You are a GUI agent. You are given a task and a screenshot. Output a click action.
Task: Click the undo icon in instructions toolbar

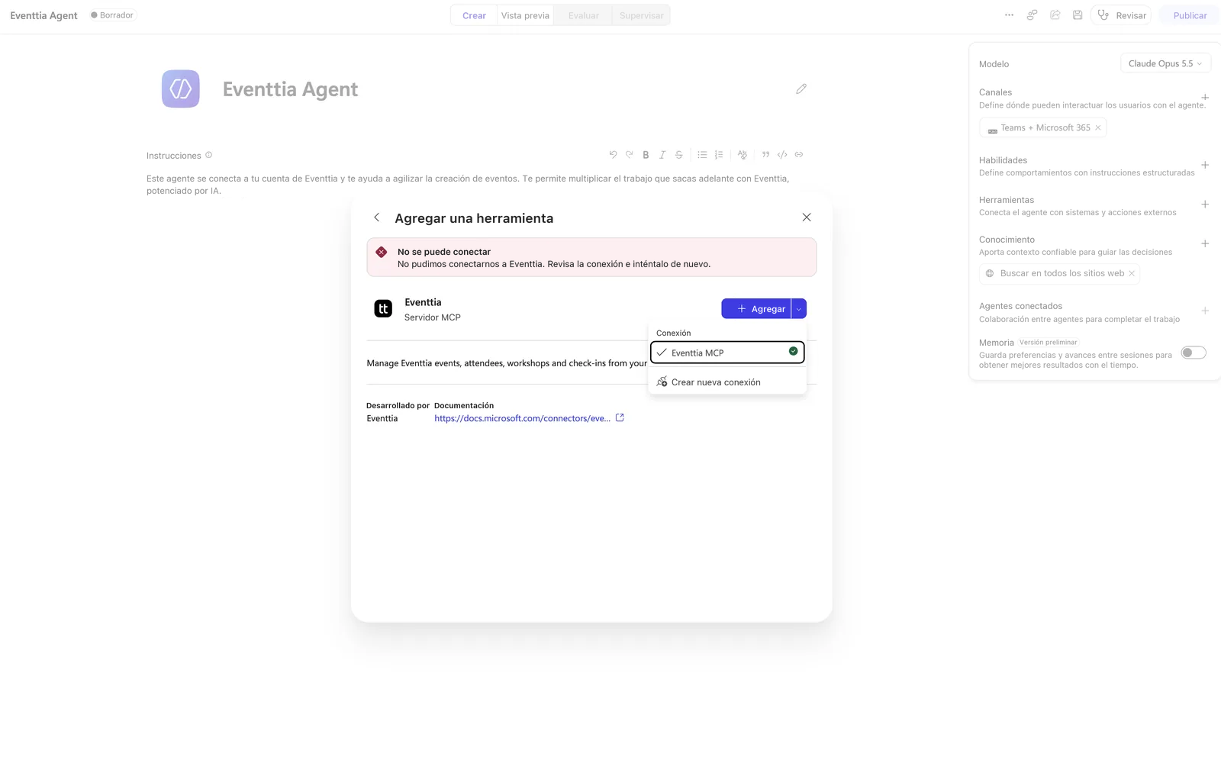coord(613,154)
